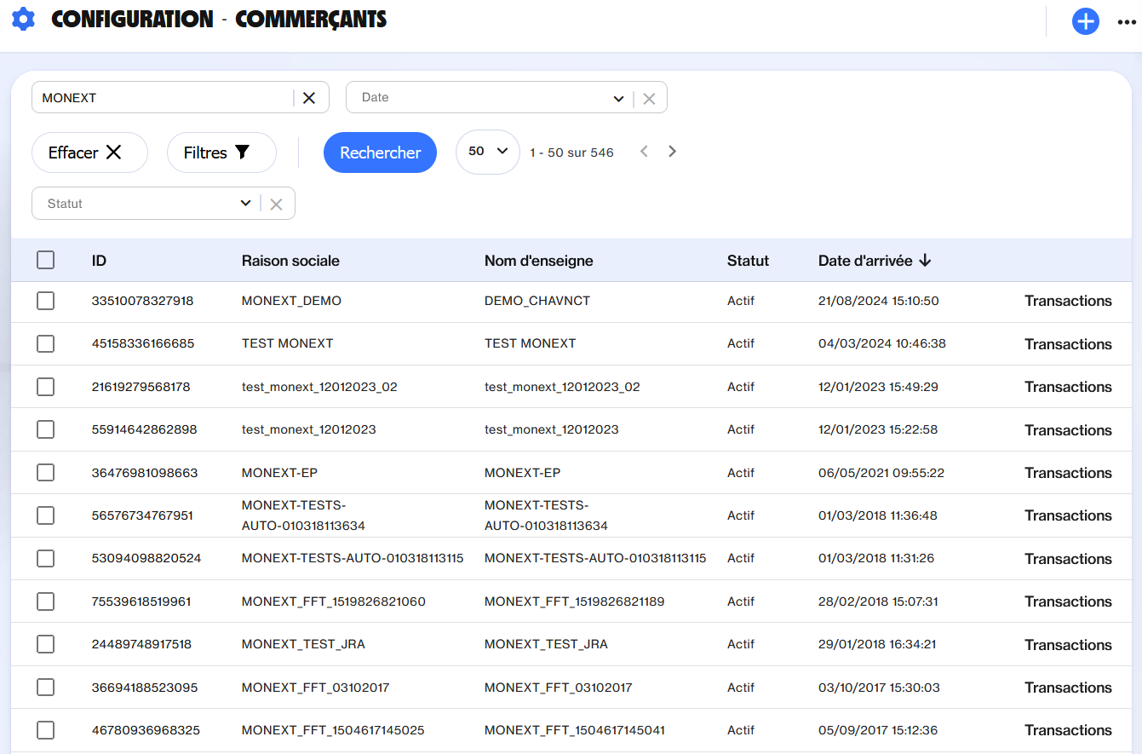The image size is (1142, 754).
Task: Clear the Date filter with X icon
Action: [649, 99]
